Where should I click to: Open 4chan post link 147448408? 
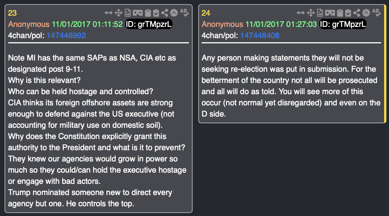260,36
